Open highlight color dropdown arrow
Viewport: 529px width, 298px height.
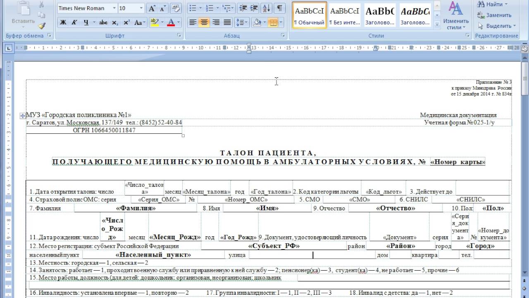click(x=162, y=22)
